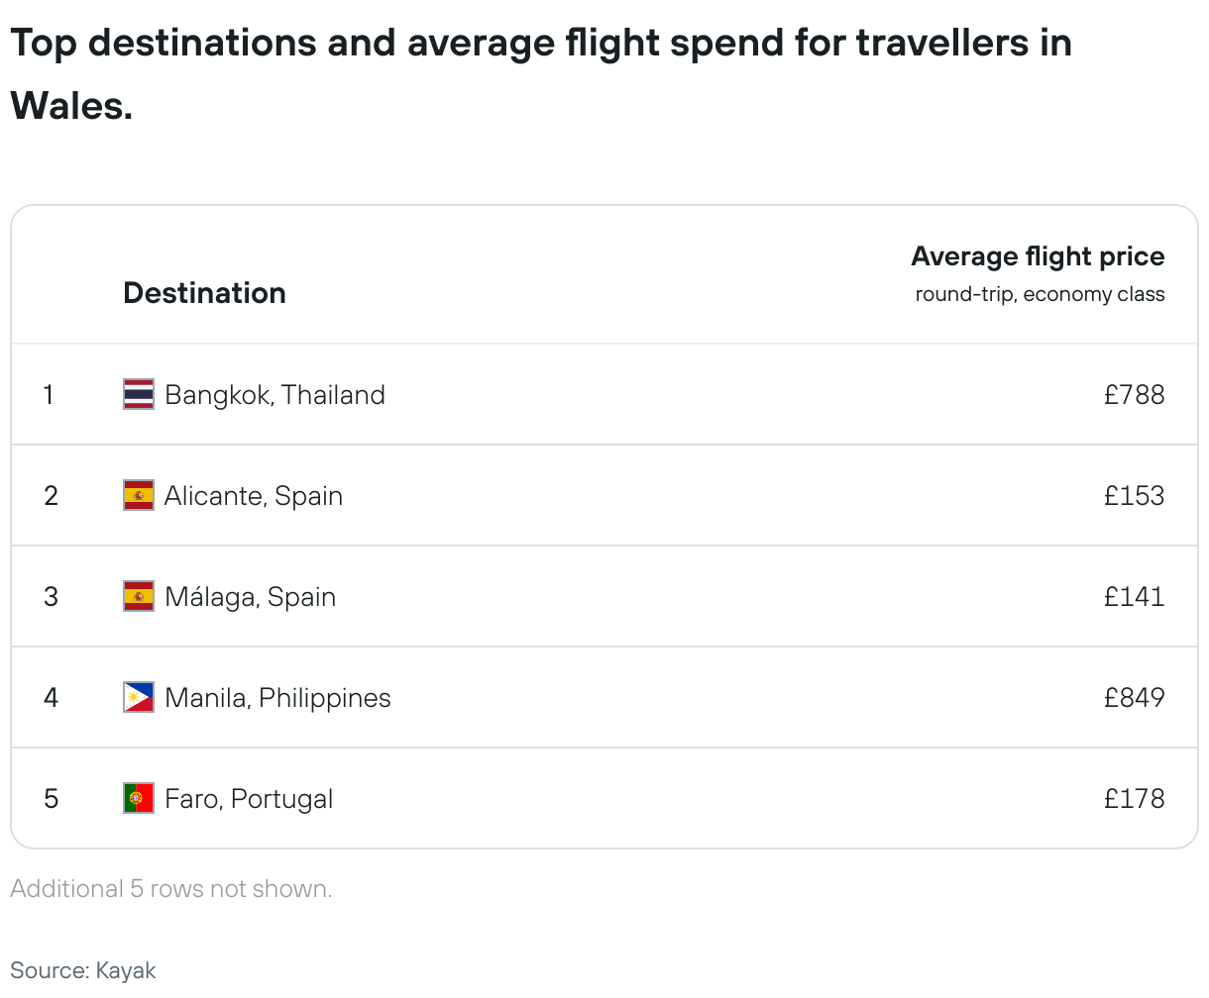The image size is (1209, 998).
Task: Select the Manila, Philippines destination
Action: click(277, 698)
